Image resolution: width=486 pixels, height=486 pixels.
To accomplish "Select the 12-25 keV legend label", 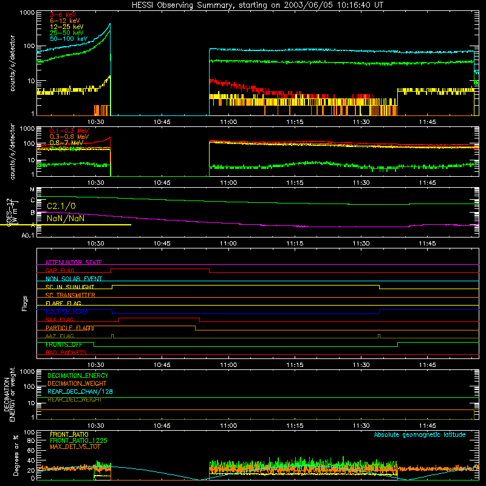I will pos(67,27).
